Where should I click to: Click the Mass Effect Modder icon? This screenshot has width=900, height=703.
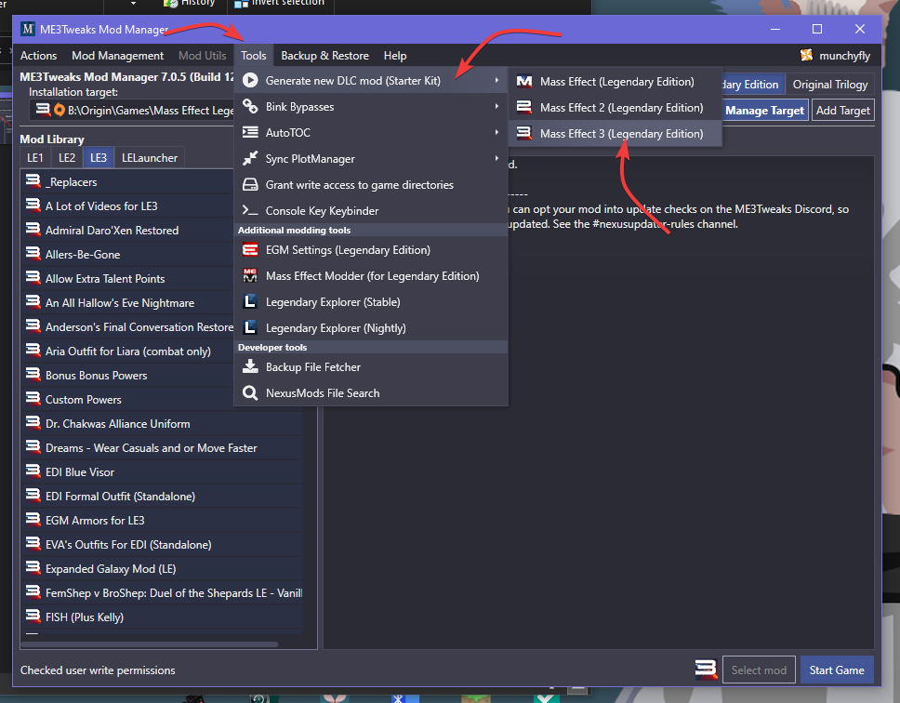pyautogui.click(x=250, y=275)
